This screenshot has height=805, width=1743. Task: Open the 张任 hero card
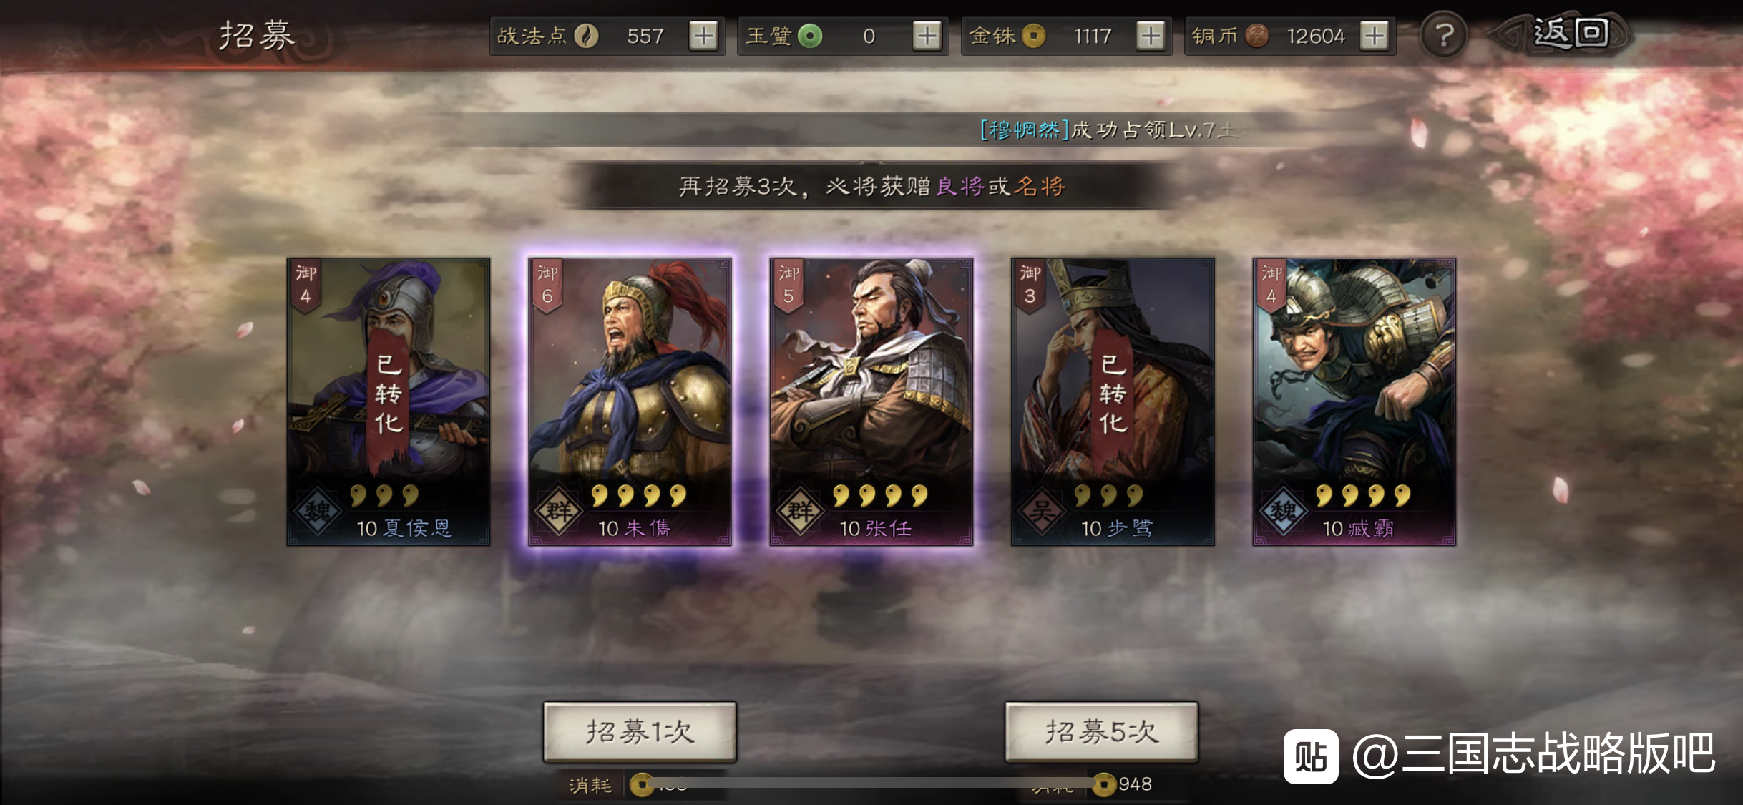click(871, 402)
